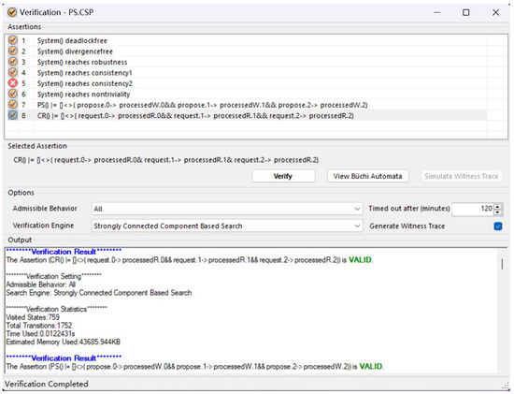Decrease timeout minutes with down arrow

pyautogui.click(x=497, y=212)
